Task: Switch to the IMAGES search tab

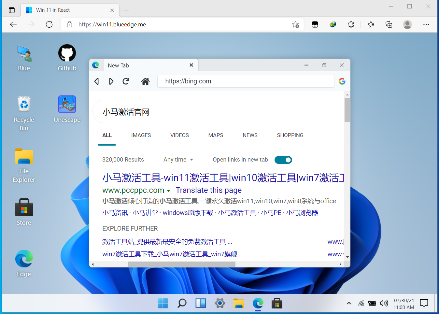Action: [x=141, y=135]
